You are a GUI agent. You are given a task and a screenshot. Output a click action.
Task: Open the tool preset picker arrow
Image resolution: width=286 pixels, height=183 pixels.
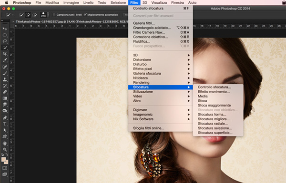[x=13, y=15]
